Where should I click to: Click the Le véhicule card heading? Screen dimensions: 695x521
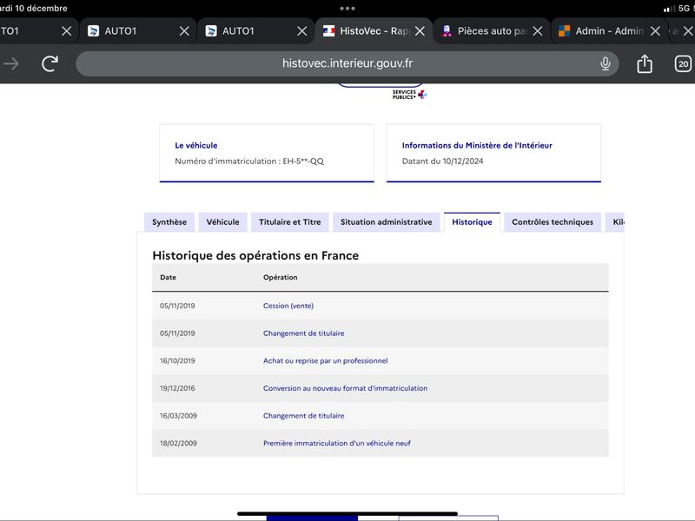coord(196,145)
